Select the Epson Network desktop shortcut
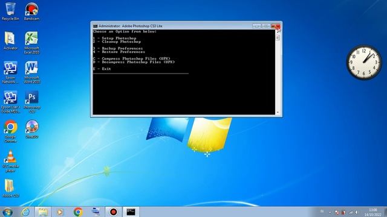The width and height of the screenshot is (387, 217). tap(10, 72)
